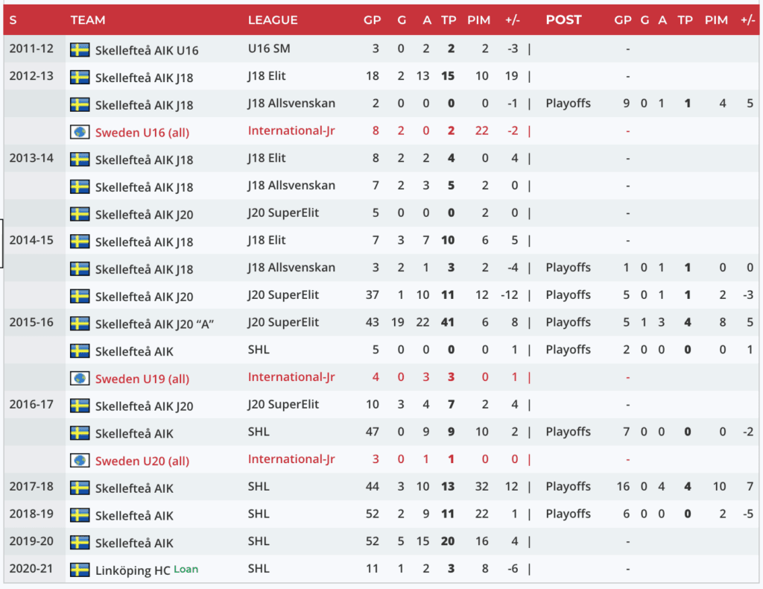The image size is (763, 589).
Task: Open the Linköping HC team page
Action: (133, 570)
